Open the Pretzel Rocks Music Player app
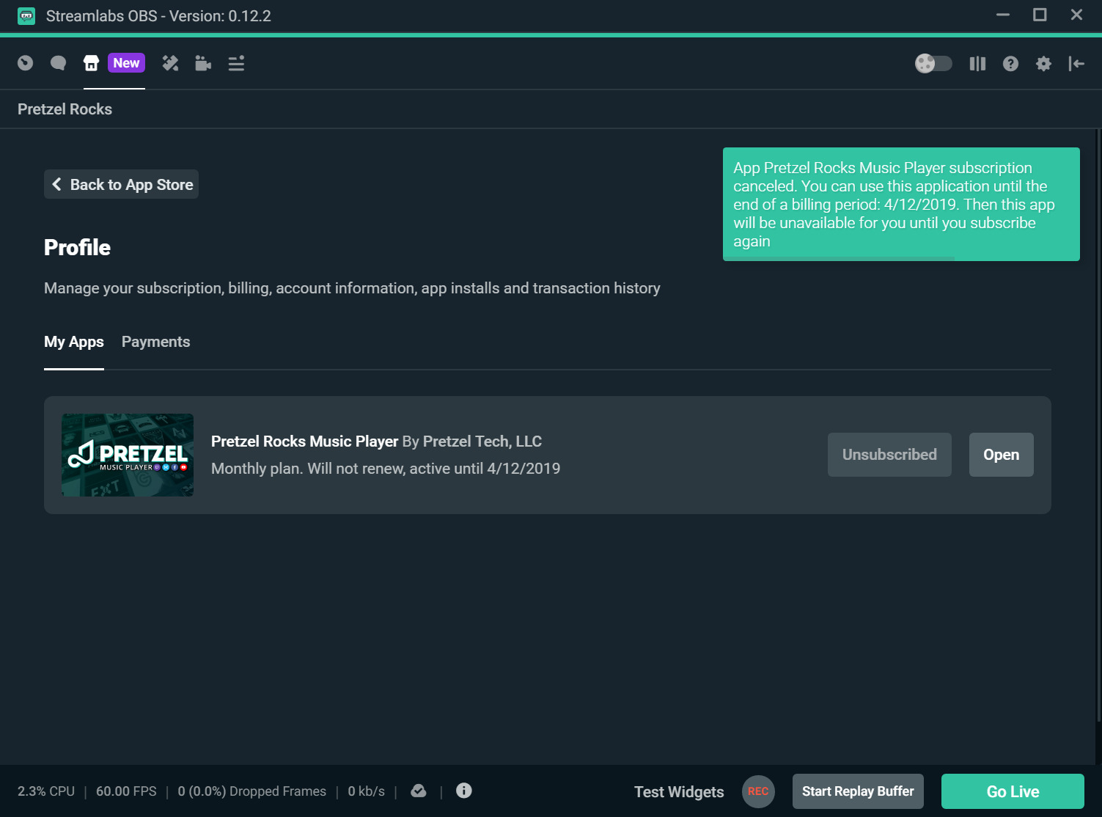1102x817 pixels. point(1001,455)
